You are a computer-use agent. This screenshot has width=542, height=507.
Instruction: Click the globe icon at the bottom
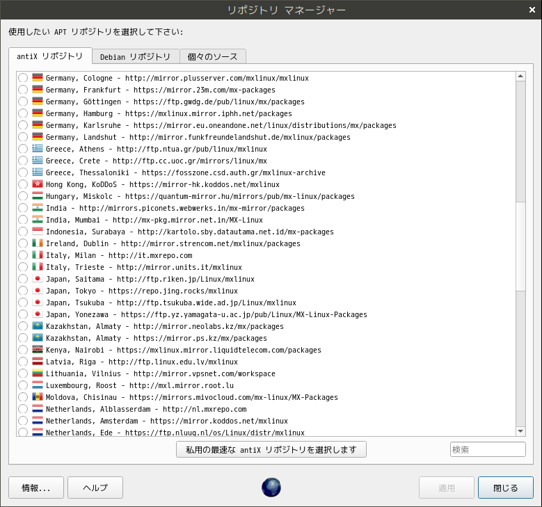coord(271,488)
